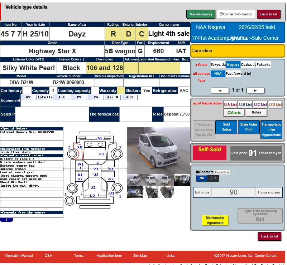This screenshot has width=287, height=265.
Task: Select Nagoya venue tab
Action: [x=233, y=65]
